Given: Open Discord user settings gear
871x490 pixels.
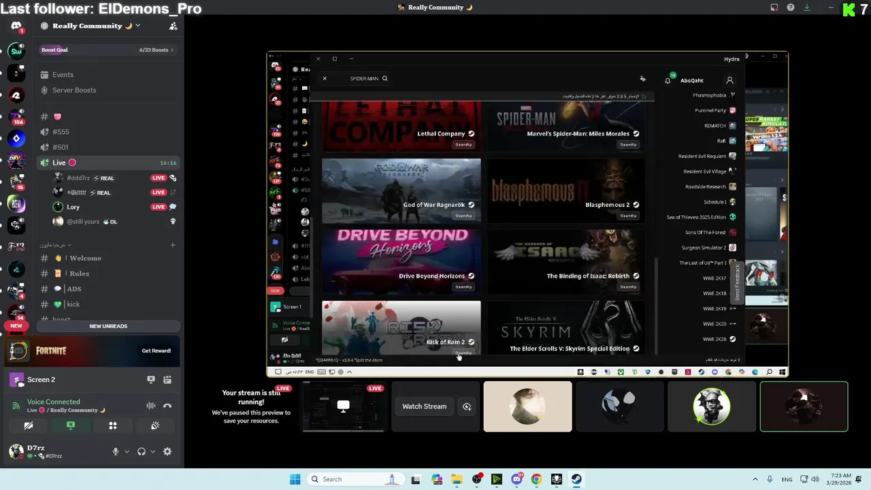Looking at the screenshot, I should (x=167, y=451).
